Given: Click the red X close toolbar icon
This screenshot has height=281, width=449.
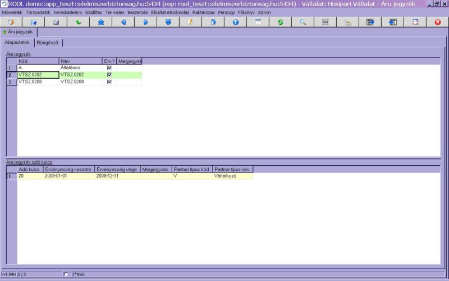Looking at the screenshot, I should tap(438, 22).
